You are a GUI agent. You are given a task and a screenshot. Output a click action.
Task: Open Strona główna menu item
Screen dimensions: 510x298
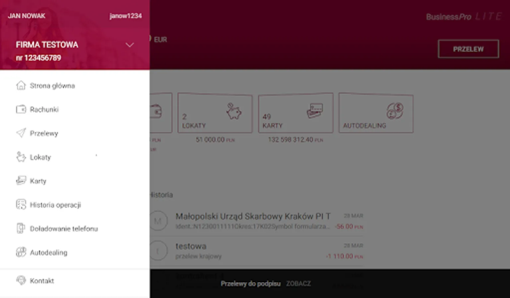[75, 86]
